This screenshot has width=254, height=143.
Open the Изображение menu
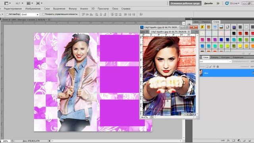tap(33, 9)
